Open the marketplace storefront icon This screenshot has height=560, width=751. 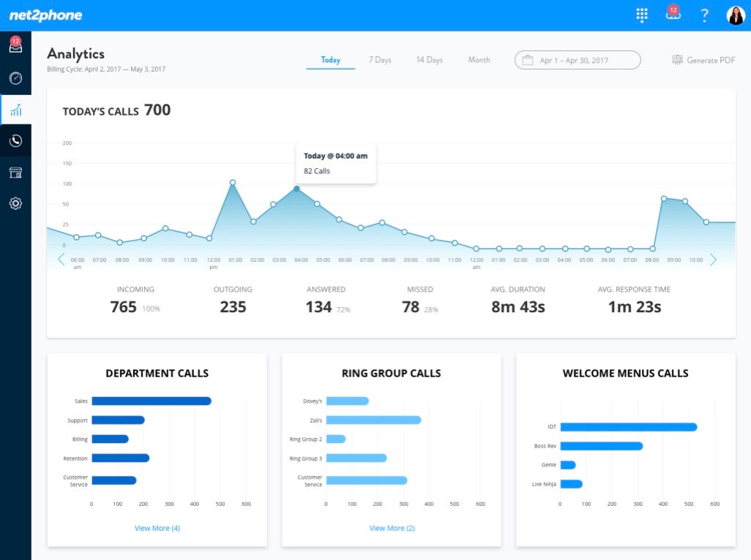(15, 172)
